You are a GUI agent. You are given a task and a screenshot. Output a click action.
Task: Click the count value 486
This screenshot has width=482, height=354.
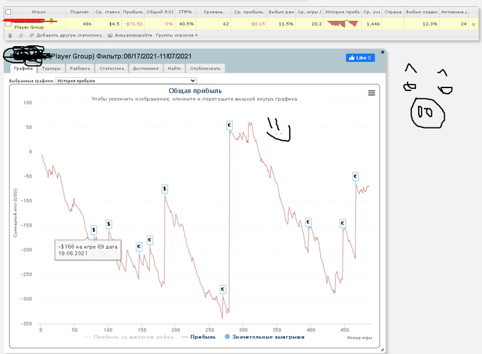[87, 24]
